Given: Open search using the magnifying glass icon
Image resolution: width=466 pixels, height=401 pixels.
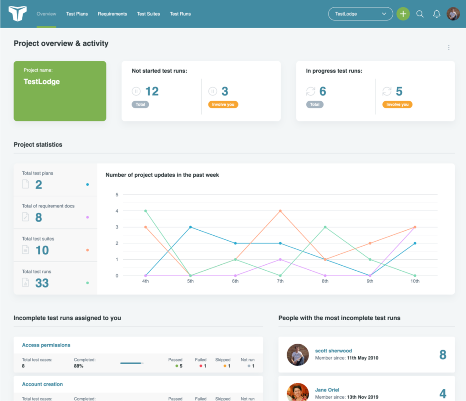Looking at the screenshot, I should tap(420, 14).
